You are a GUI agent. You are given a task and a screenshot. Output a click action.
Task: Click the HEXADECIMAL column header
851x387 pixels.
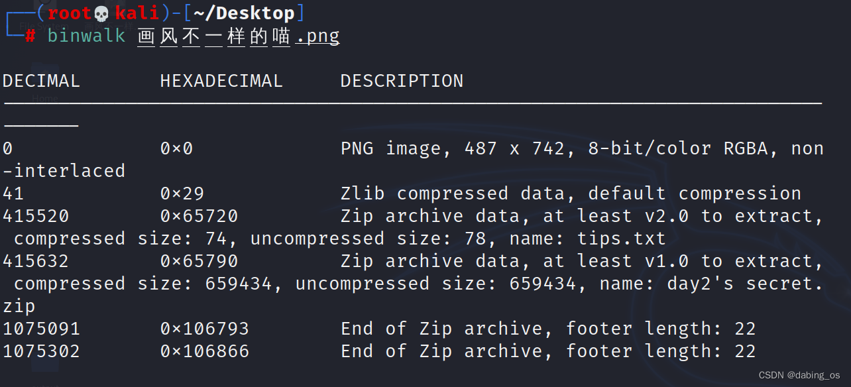[x=221, y=81]
